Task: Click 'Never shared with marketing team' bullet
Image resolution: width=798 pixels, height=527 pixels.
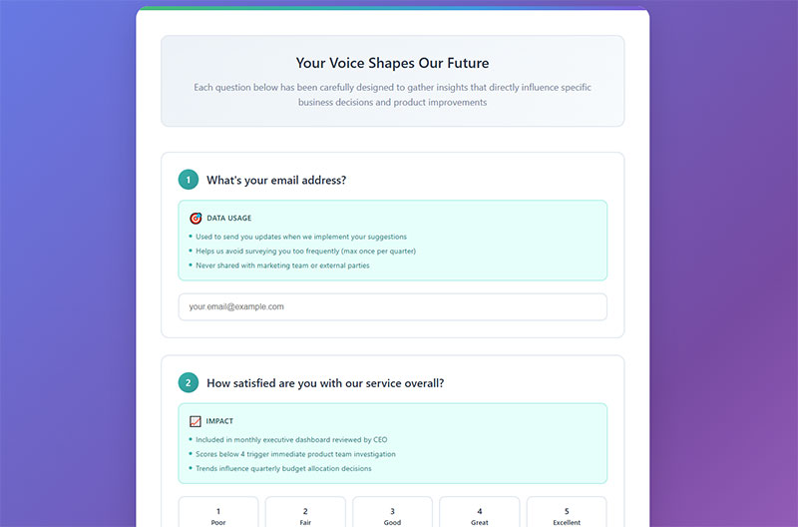Action: click(282, 265)
